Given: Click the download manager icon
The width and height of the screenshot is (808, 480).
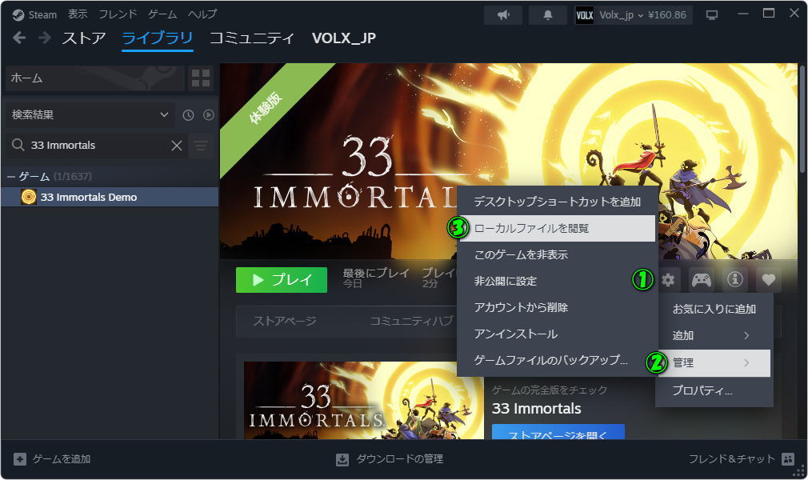Looking at the screenshot, I should tap(342, 459).
